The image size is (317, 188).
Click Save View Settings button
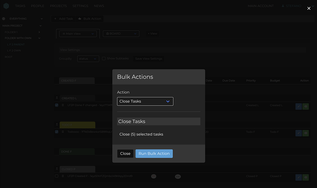coord(149,59)
